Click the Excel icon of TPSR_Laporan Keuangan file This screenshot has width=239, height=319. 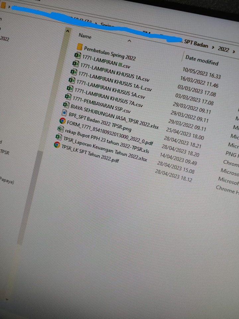pyautogui.click(x=58, y=137)
